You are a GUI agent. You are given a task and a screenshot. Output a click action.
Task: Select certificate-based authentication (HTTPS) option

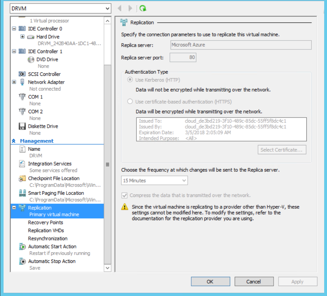[x=130, y=102]
